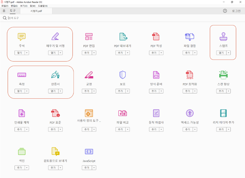The height and width of the screenshot is (178, 245).
Task: Expand the dropdown arrow under PDF 편집
Action: [x=94, y=53]
